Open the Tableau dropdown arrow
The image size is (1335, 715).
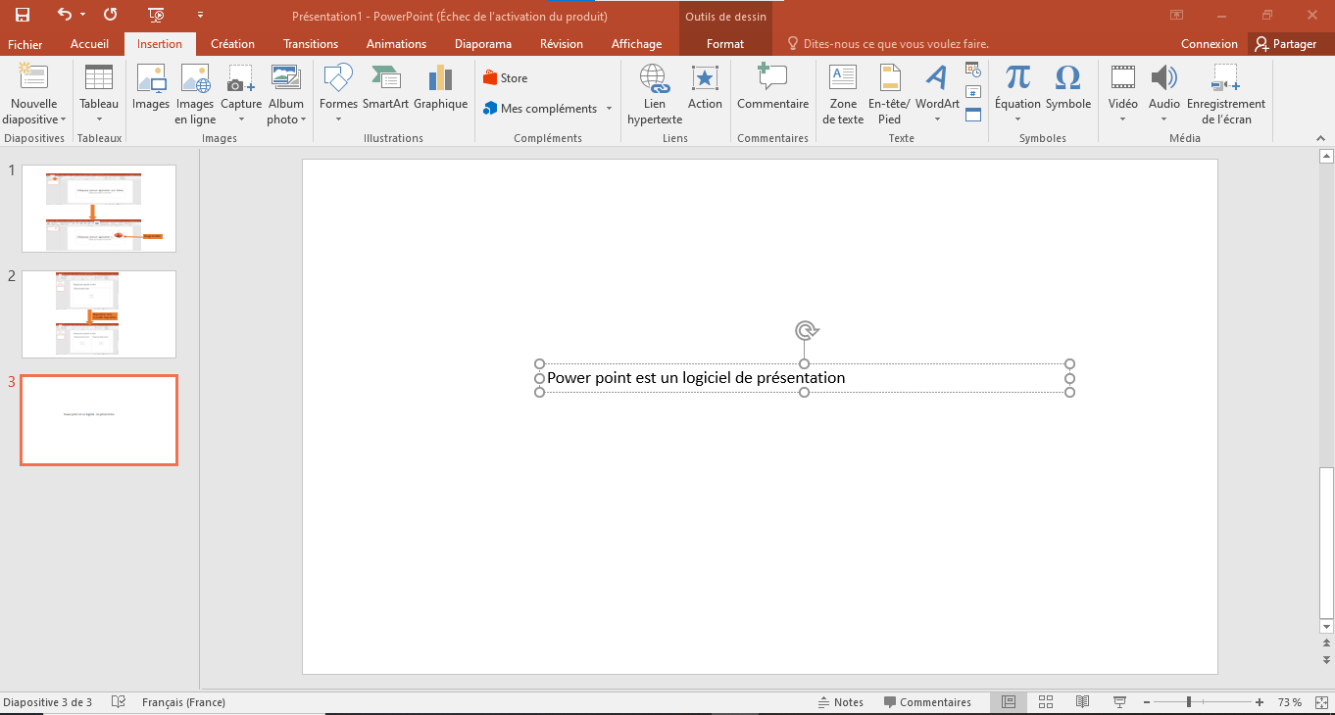(x=99, y=119)
